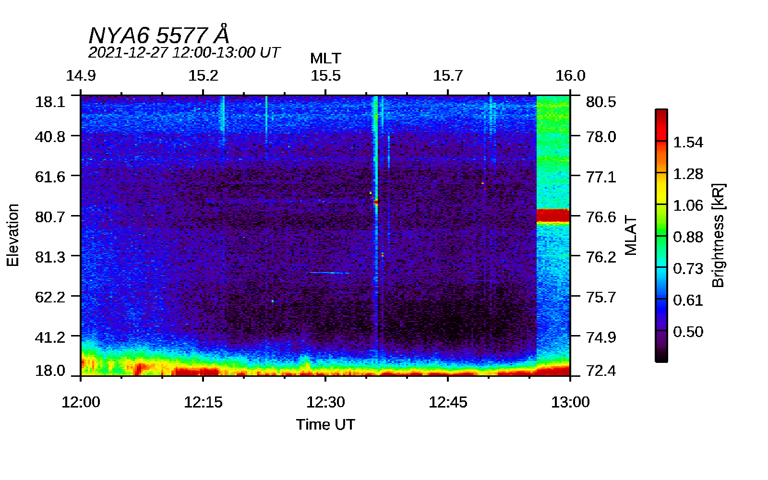Viewport: 768px width, 480px height.
Task: Click MLAT tick label 72.4
Action: [601, 371]
